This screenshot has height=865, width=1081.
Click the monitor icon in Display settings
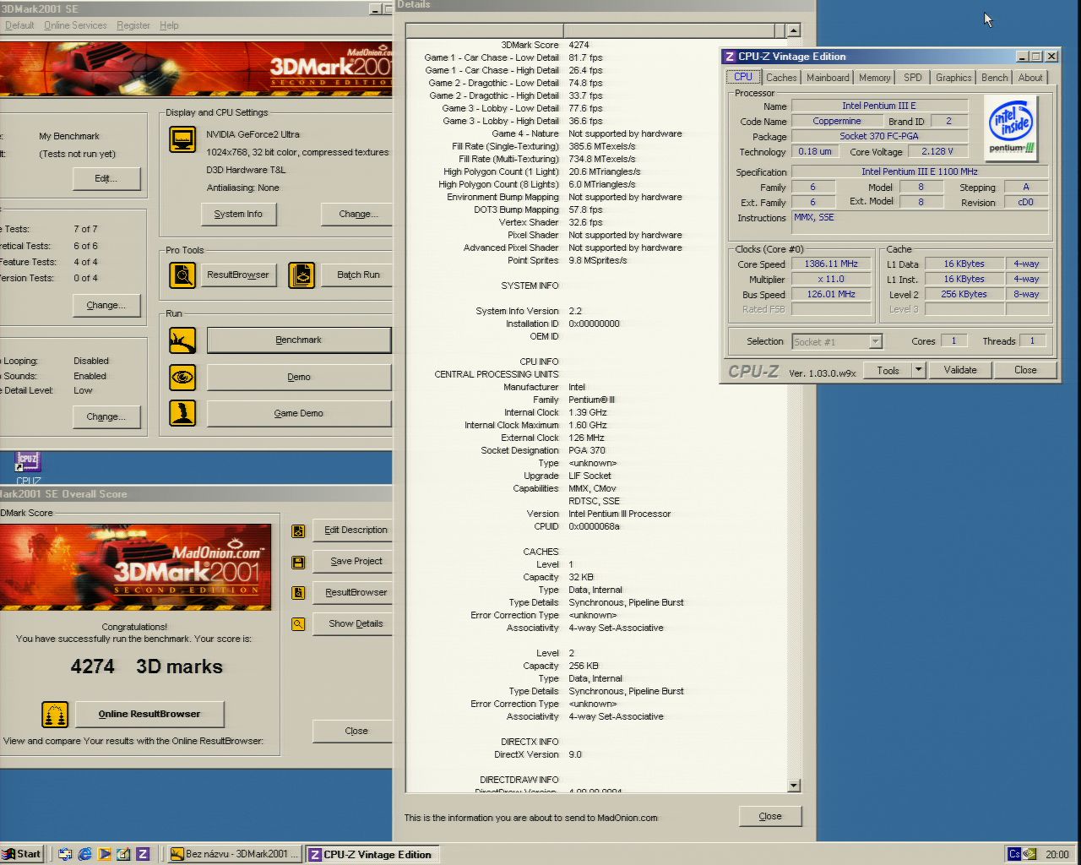point(182,139)
